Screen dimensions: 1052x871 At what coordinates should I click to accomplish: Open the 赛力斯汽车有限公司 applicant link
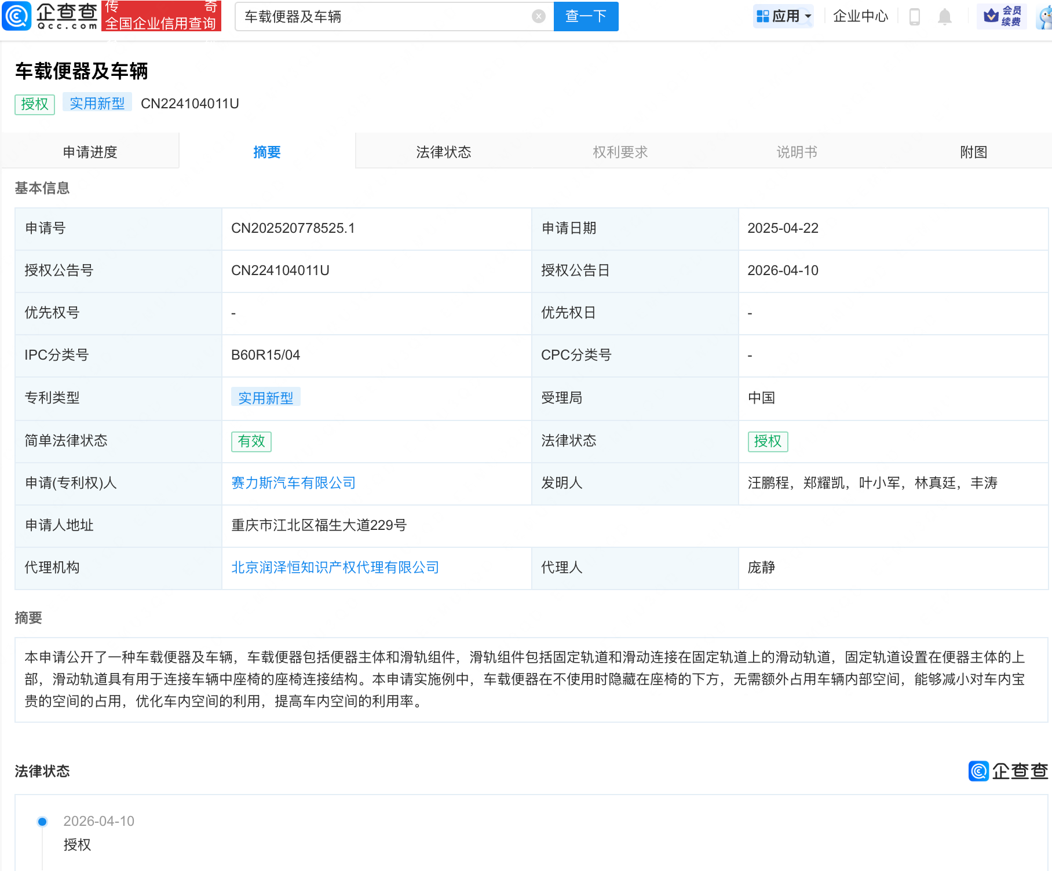pyautogui.click(x=293, y=483)
